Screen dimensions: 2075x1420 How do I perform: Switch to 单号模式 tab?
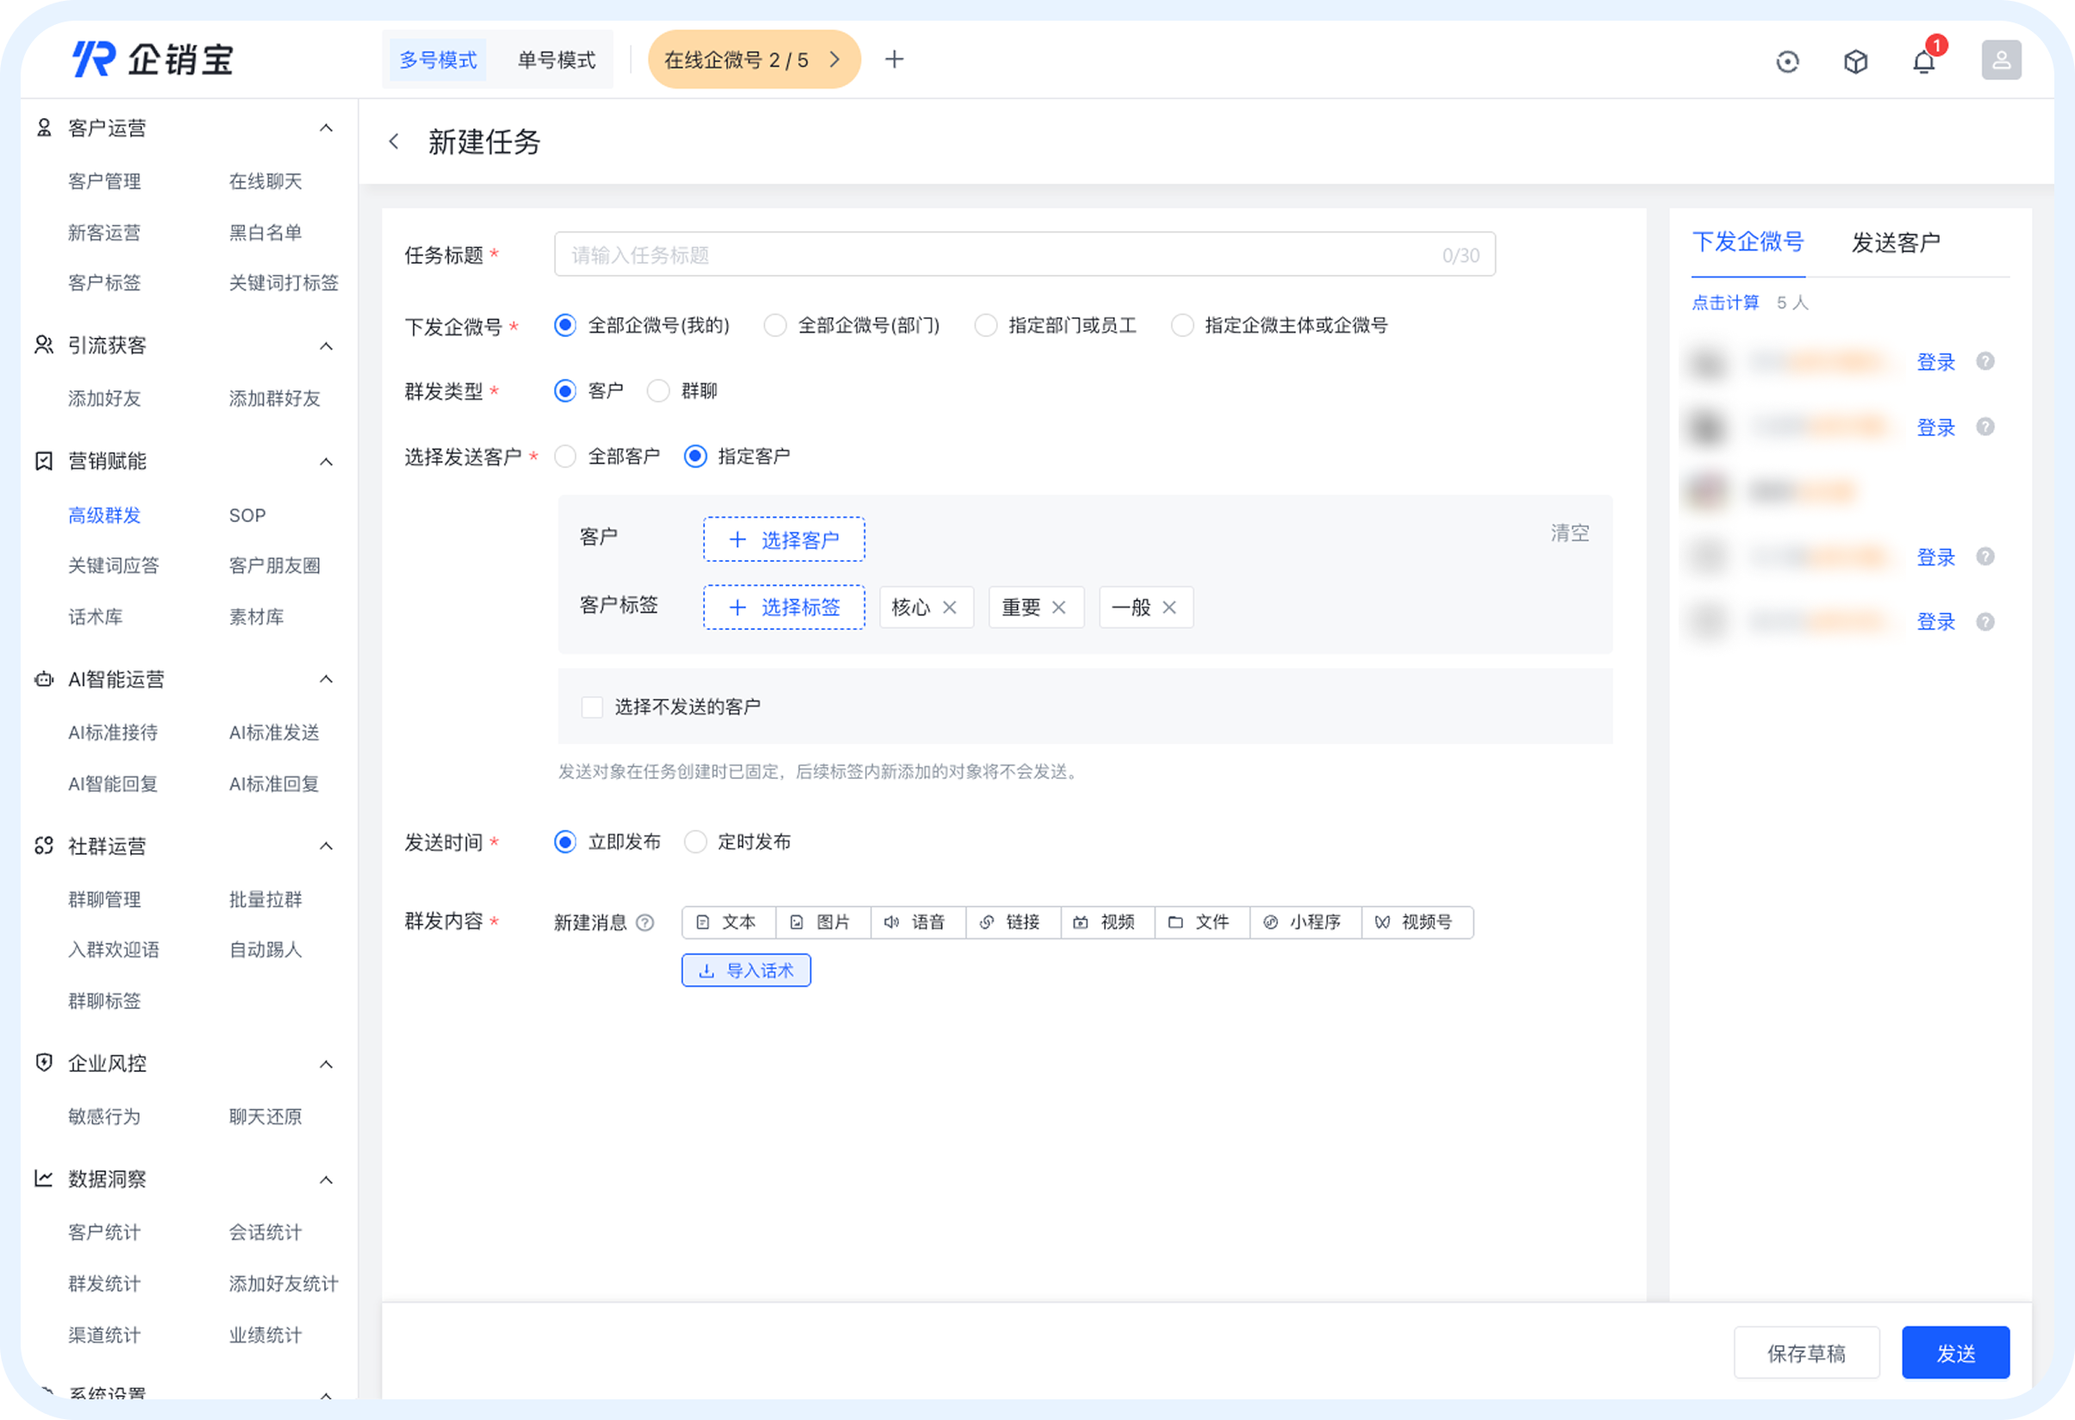point(555,59)
